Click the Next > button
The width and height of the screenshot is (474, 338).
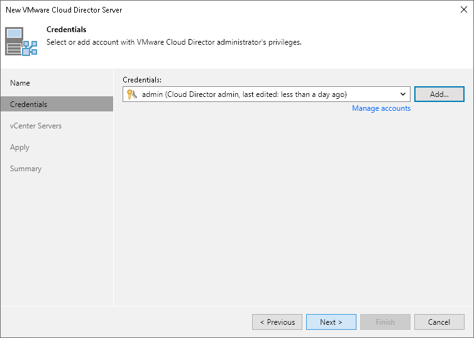click(x=331, y=322)
